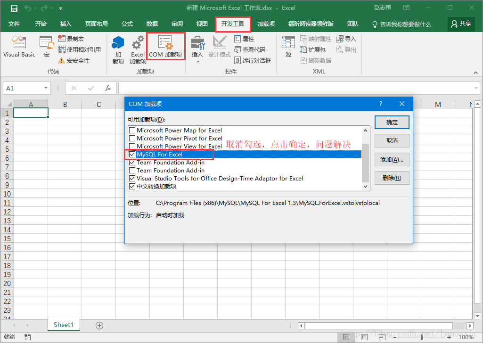The width and height of the screenshot is (483, 343).
Task: Uncheck Visual Studio Tools for Office Adaptor
Action: [x=132, y=178]
